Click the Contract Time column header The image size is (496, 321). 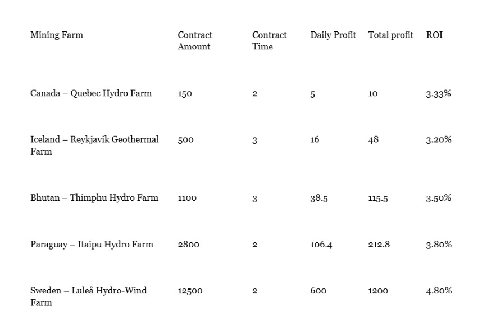pyautogui.click(x=269, y=41)
